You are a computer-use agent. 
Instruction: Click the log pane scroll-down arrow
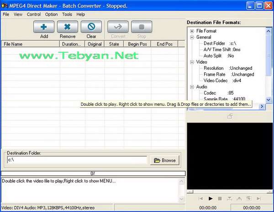pyautogui.click(x=181, y=199)
